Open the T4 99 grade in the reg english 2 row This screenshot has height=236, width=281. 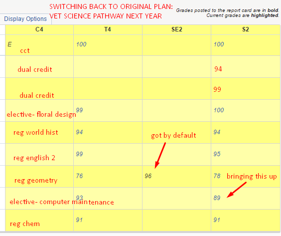coord(79,154)
